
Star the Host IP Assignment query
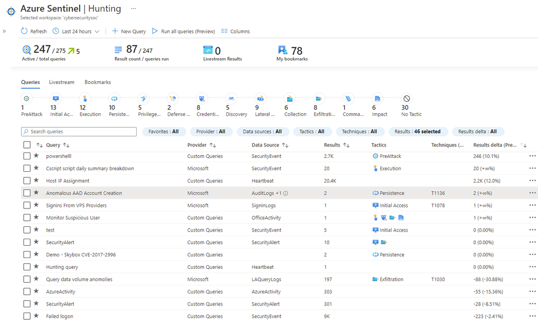point(36,180)
